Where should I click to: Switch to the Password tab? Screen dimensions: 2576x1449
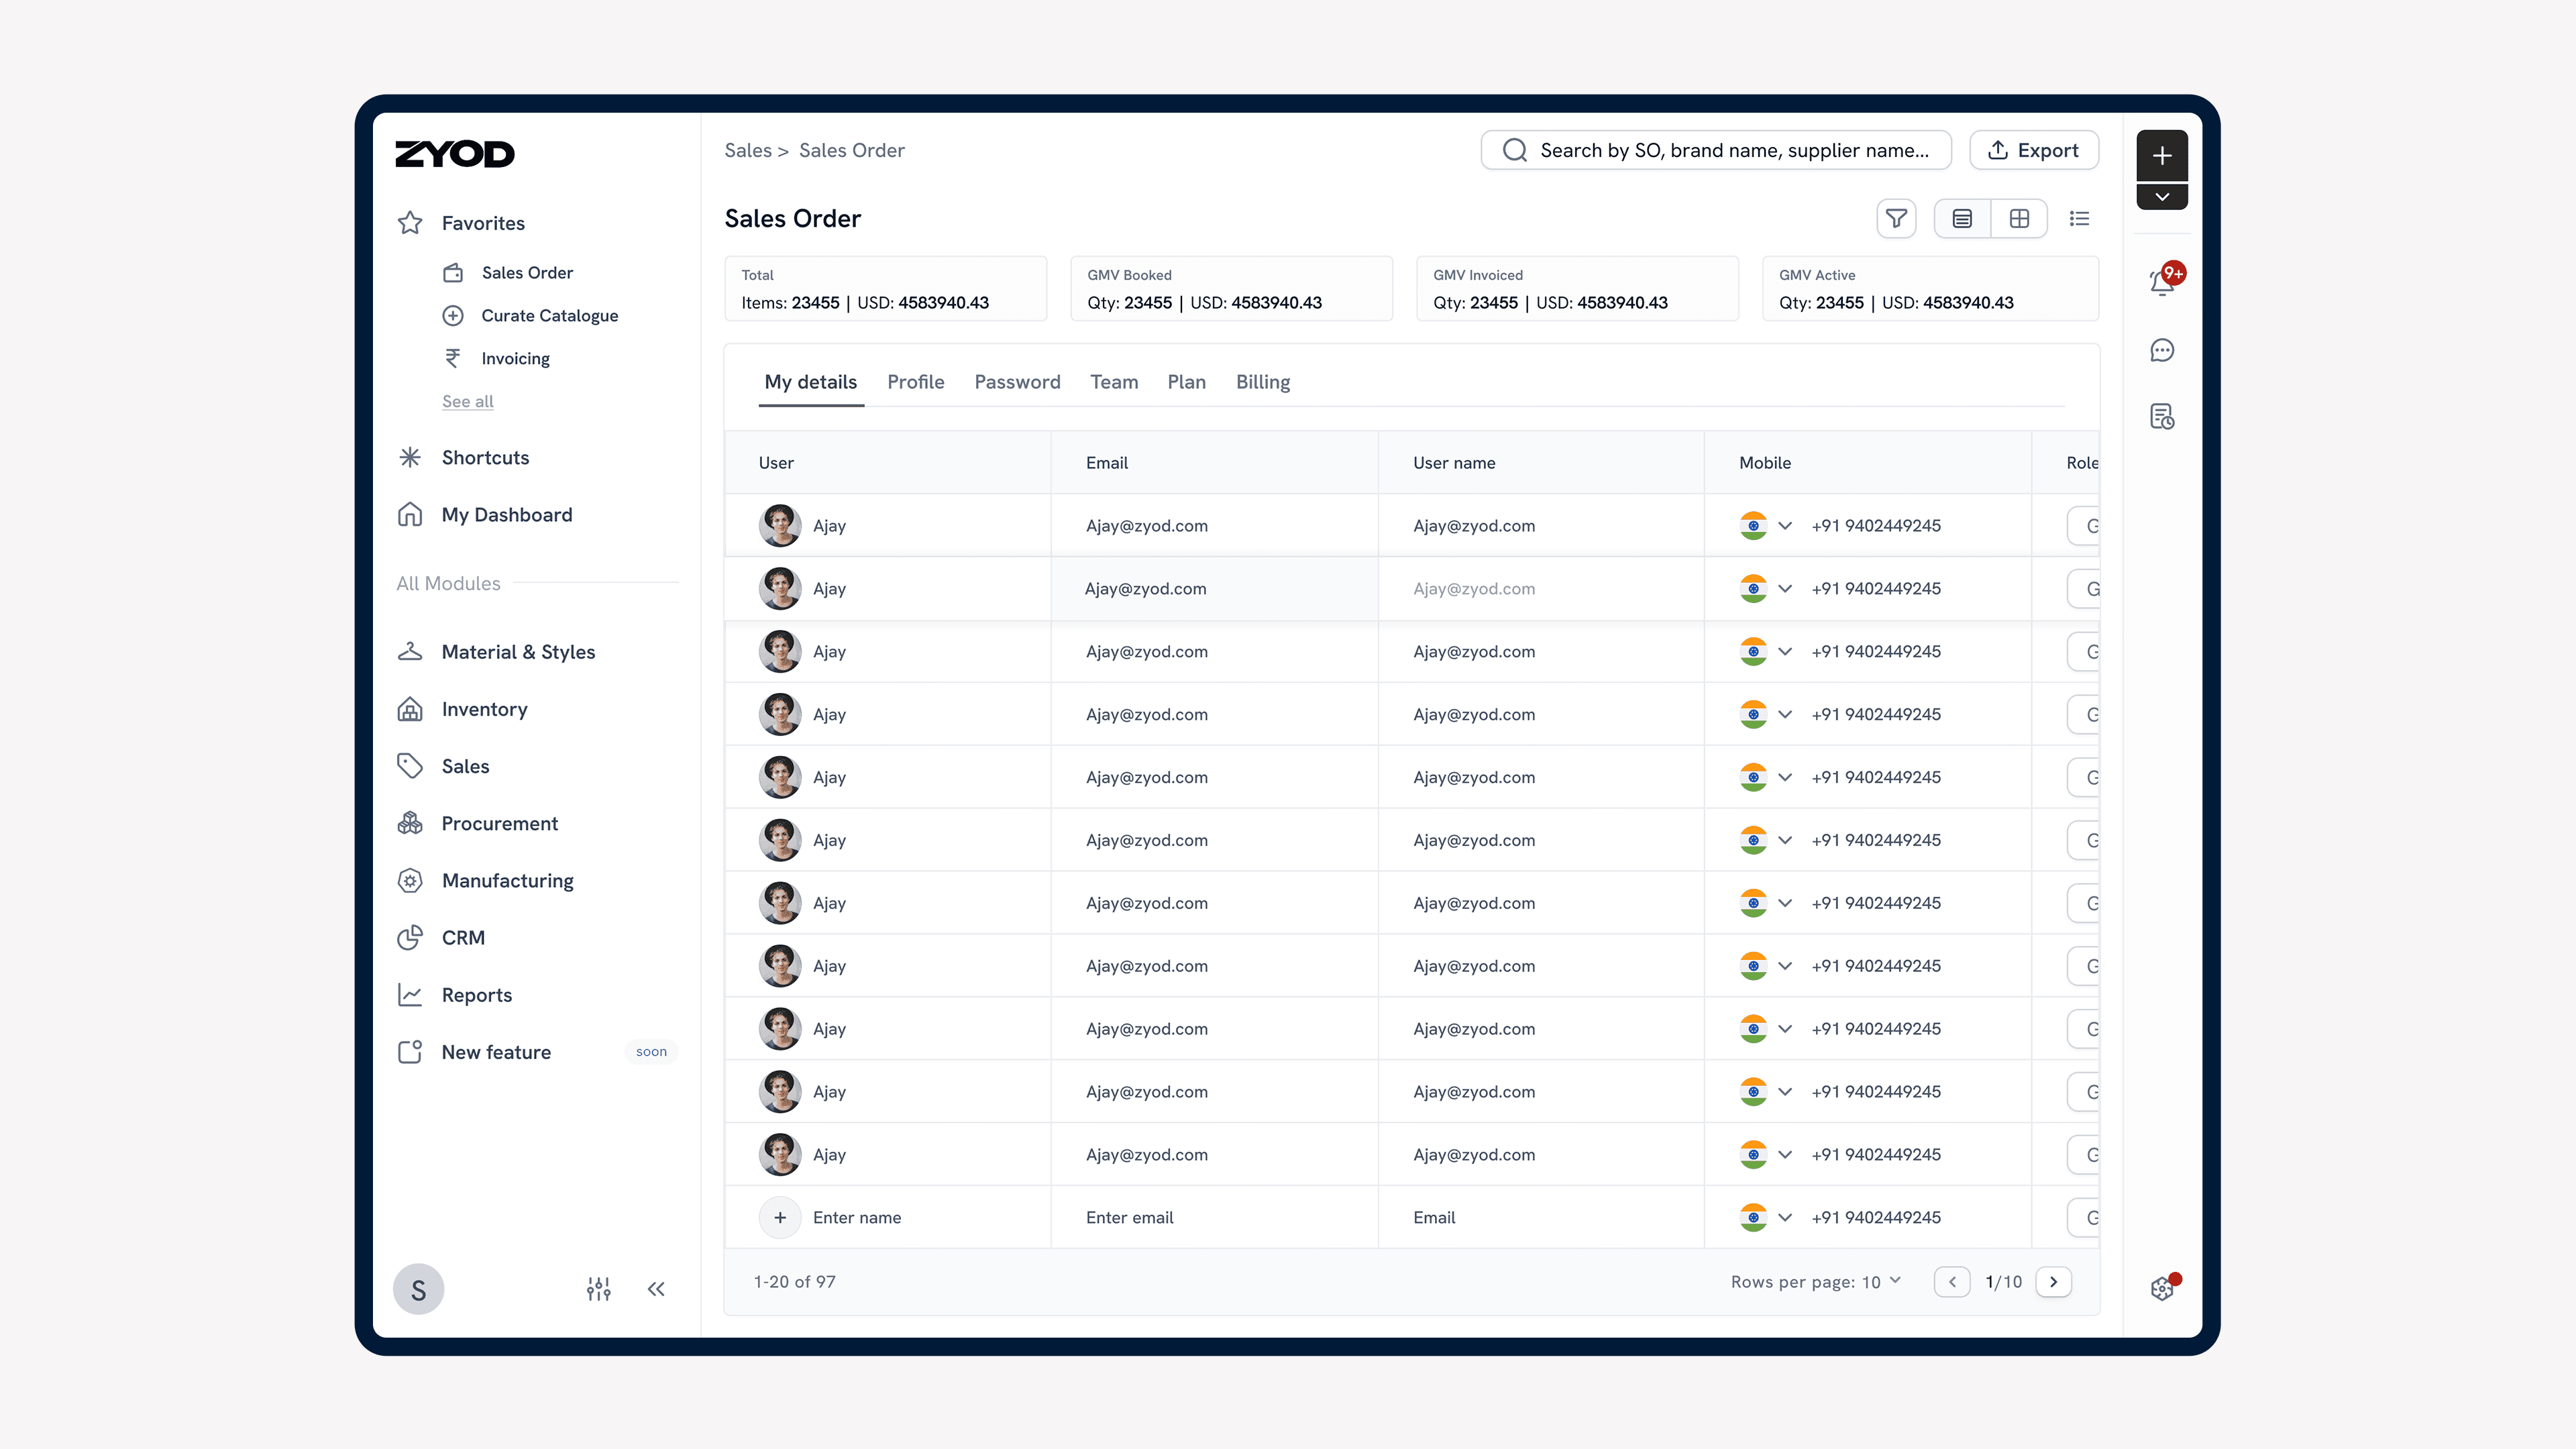tap(1017, 382)
